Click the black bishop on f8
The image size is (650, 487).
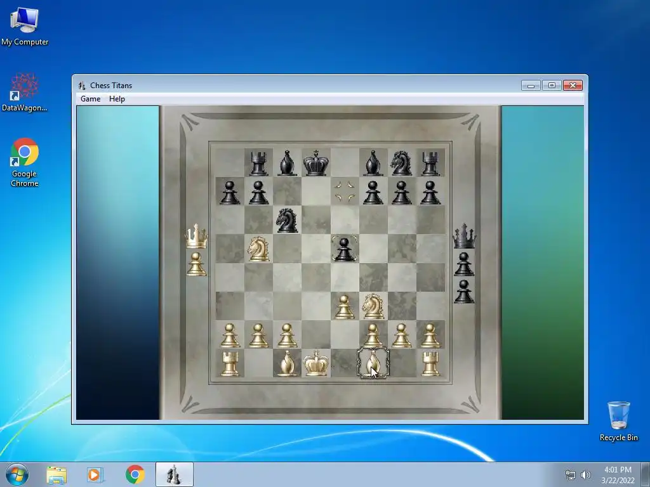pyautogui.click(x=373, y=163)
